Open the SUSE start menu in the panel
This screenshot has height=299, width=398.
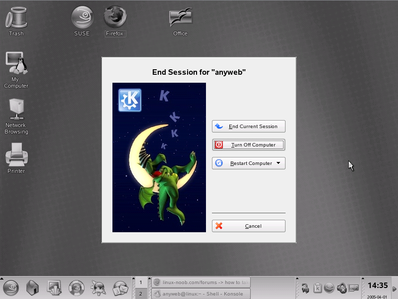click(10, 288)
